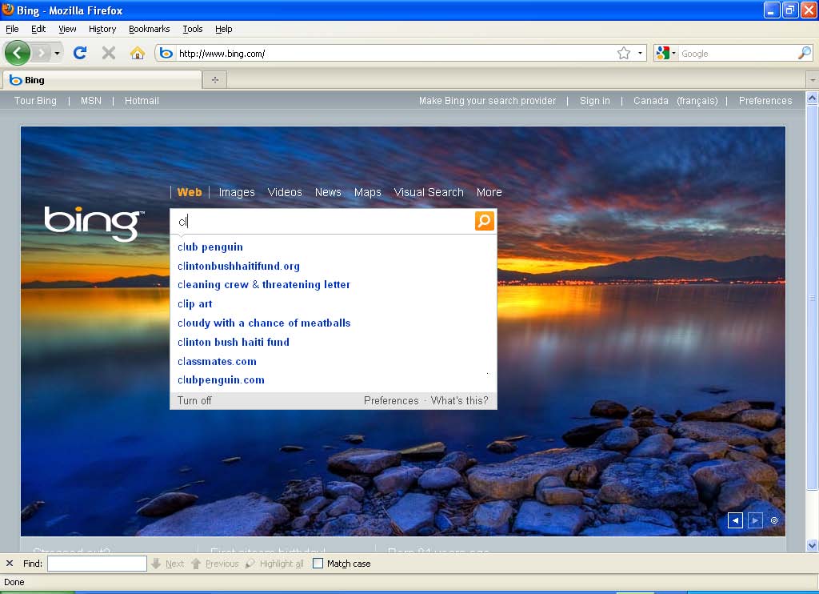Open a new tab with the plus button
This screenshot has height=594, width=819.
pos(214,80)
